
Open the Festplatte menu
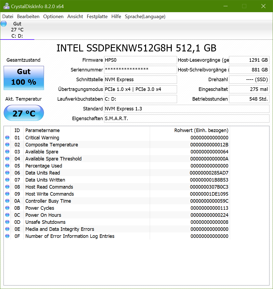97,17
